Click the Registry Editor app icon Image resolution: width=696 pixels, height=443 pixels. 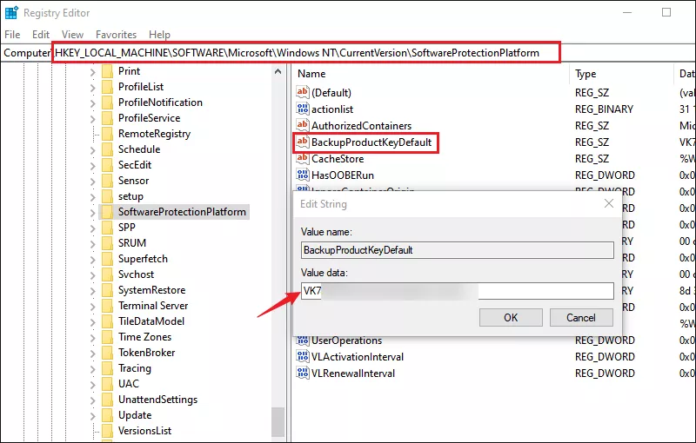[x=11, y=12]
